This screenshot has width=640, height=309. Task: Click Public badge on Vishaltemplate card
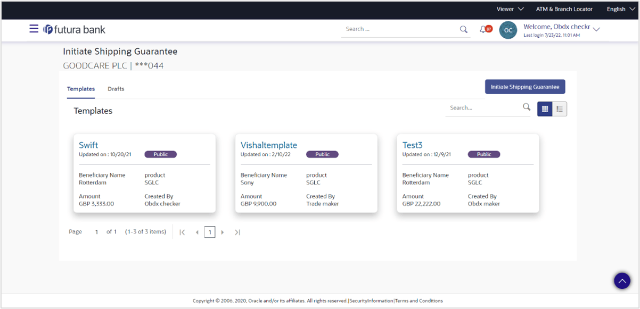click(x=322, y=154)
